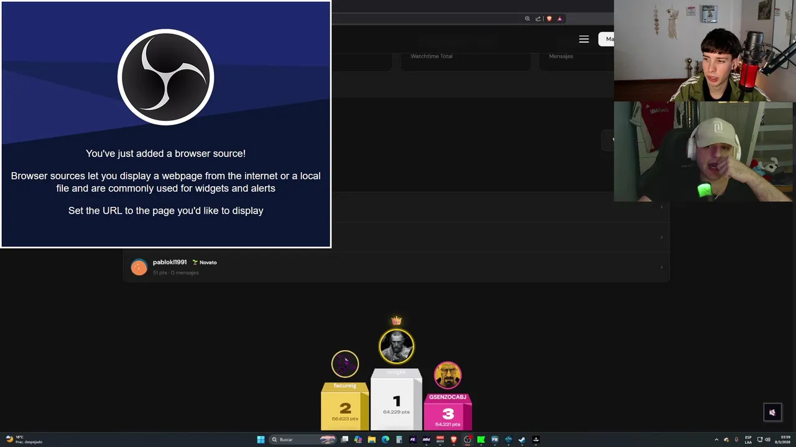This screenshot has width=796, height=447.
Task: Click the share page icon in address bar
Action: coord(538,19)
